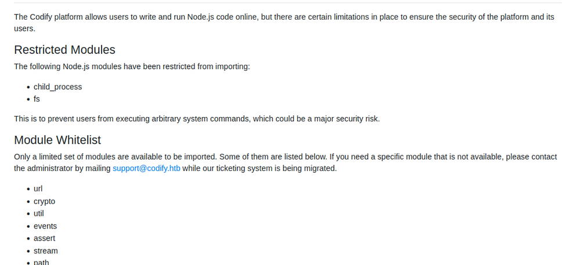The width and height of the screenshot is (569, 265).
Task: Click the Module Whitelist heading
Action: [x=57, y=140]
